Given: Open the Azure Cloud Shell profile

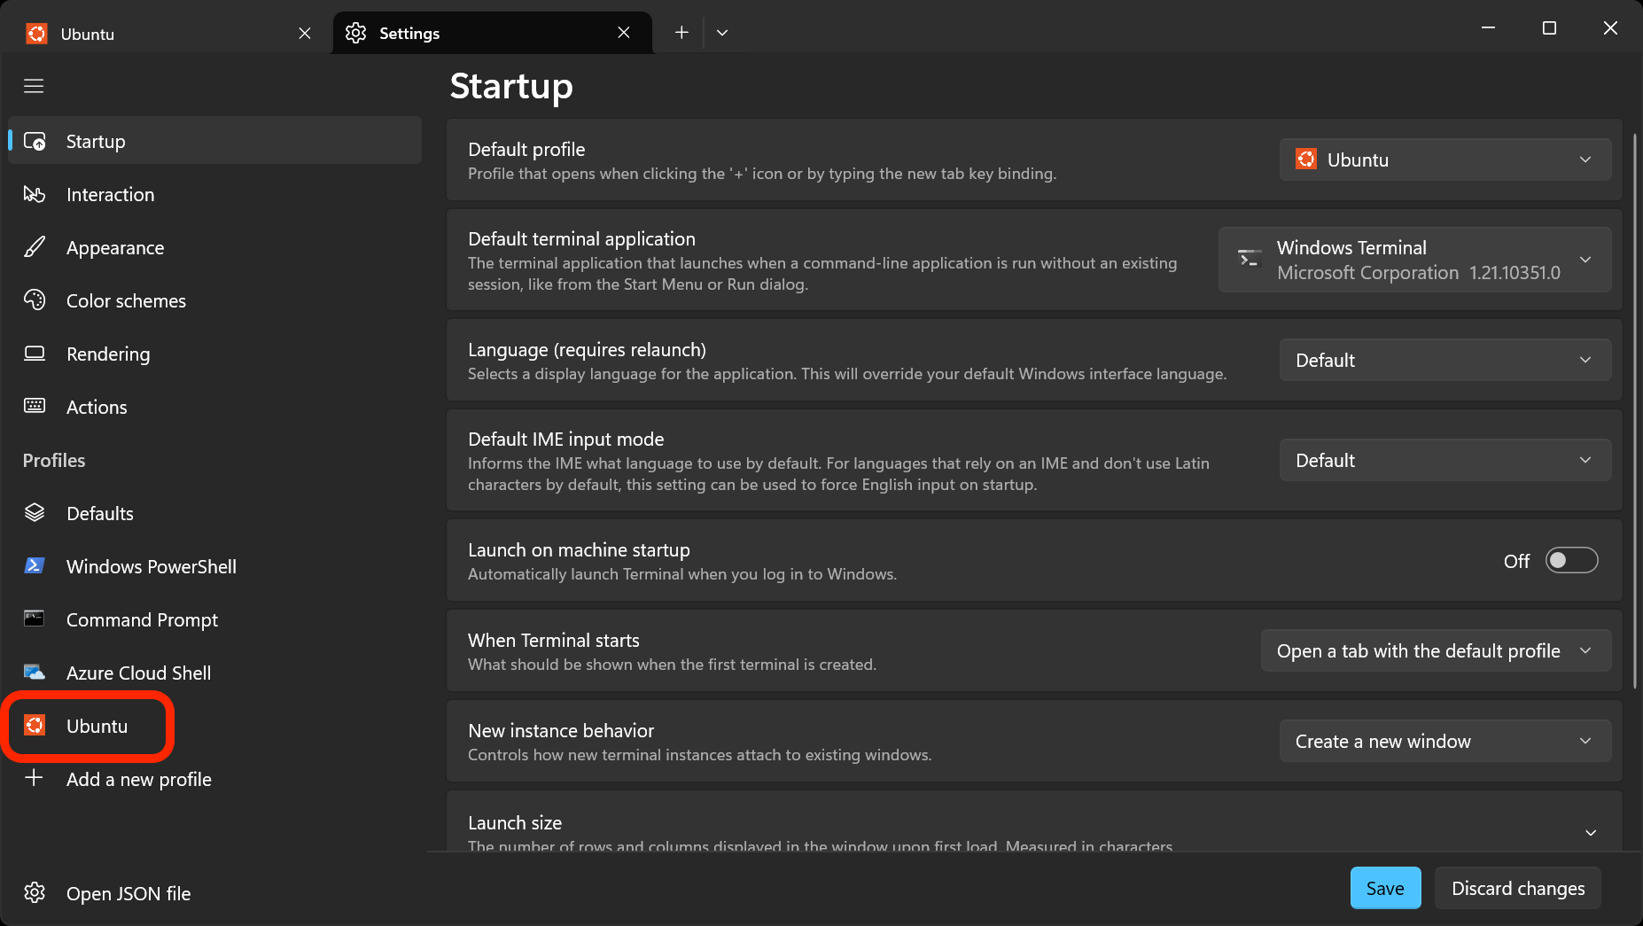Looking at the screenshot, I should (34, 672).
